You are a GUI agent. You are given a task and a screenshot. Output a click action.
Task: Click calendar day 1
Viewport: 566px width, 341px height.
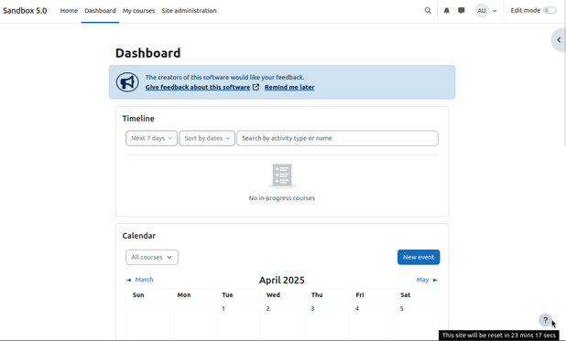pyautogui.click(x=223, y=309)
